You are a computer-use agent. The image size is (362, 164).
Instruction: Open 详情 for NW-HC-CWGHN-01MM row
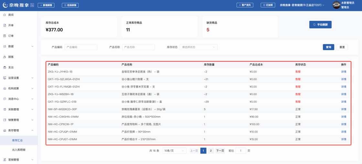(344, 117)
